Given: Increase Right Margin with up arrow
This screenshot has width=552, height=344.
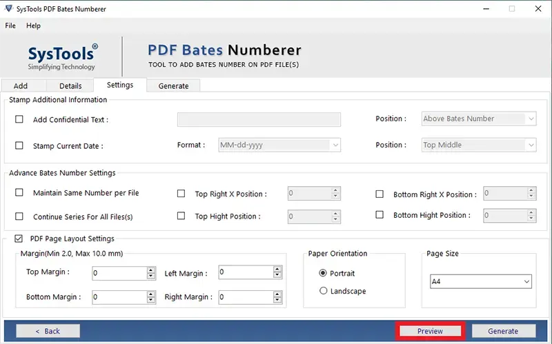Looking at the screenshot, I should pyautogui.click(x=277, y=294).
